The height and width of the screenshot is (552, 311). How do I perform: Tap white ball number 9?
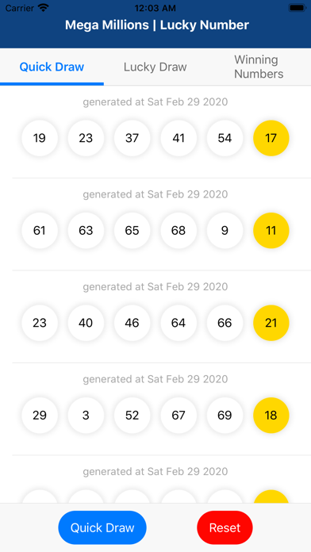click(225, 231)
